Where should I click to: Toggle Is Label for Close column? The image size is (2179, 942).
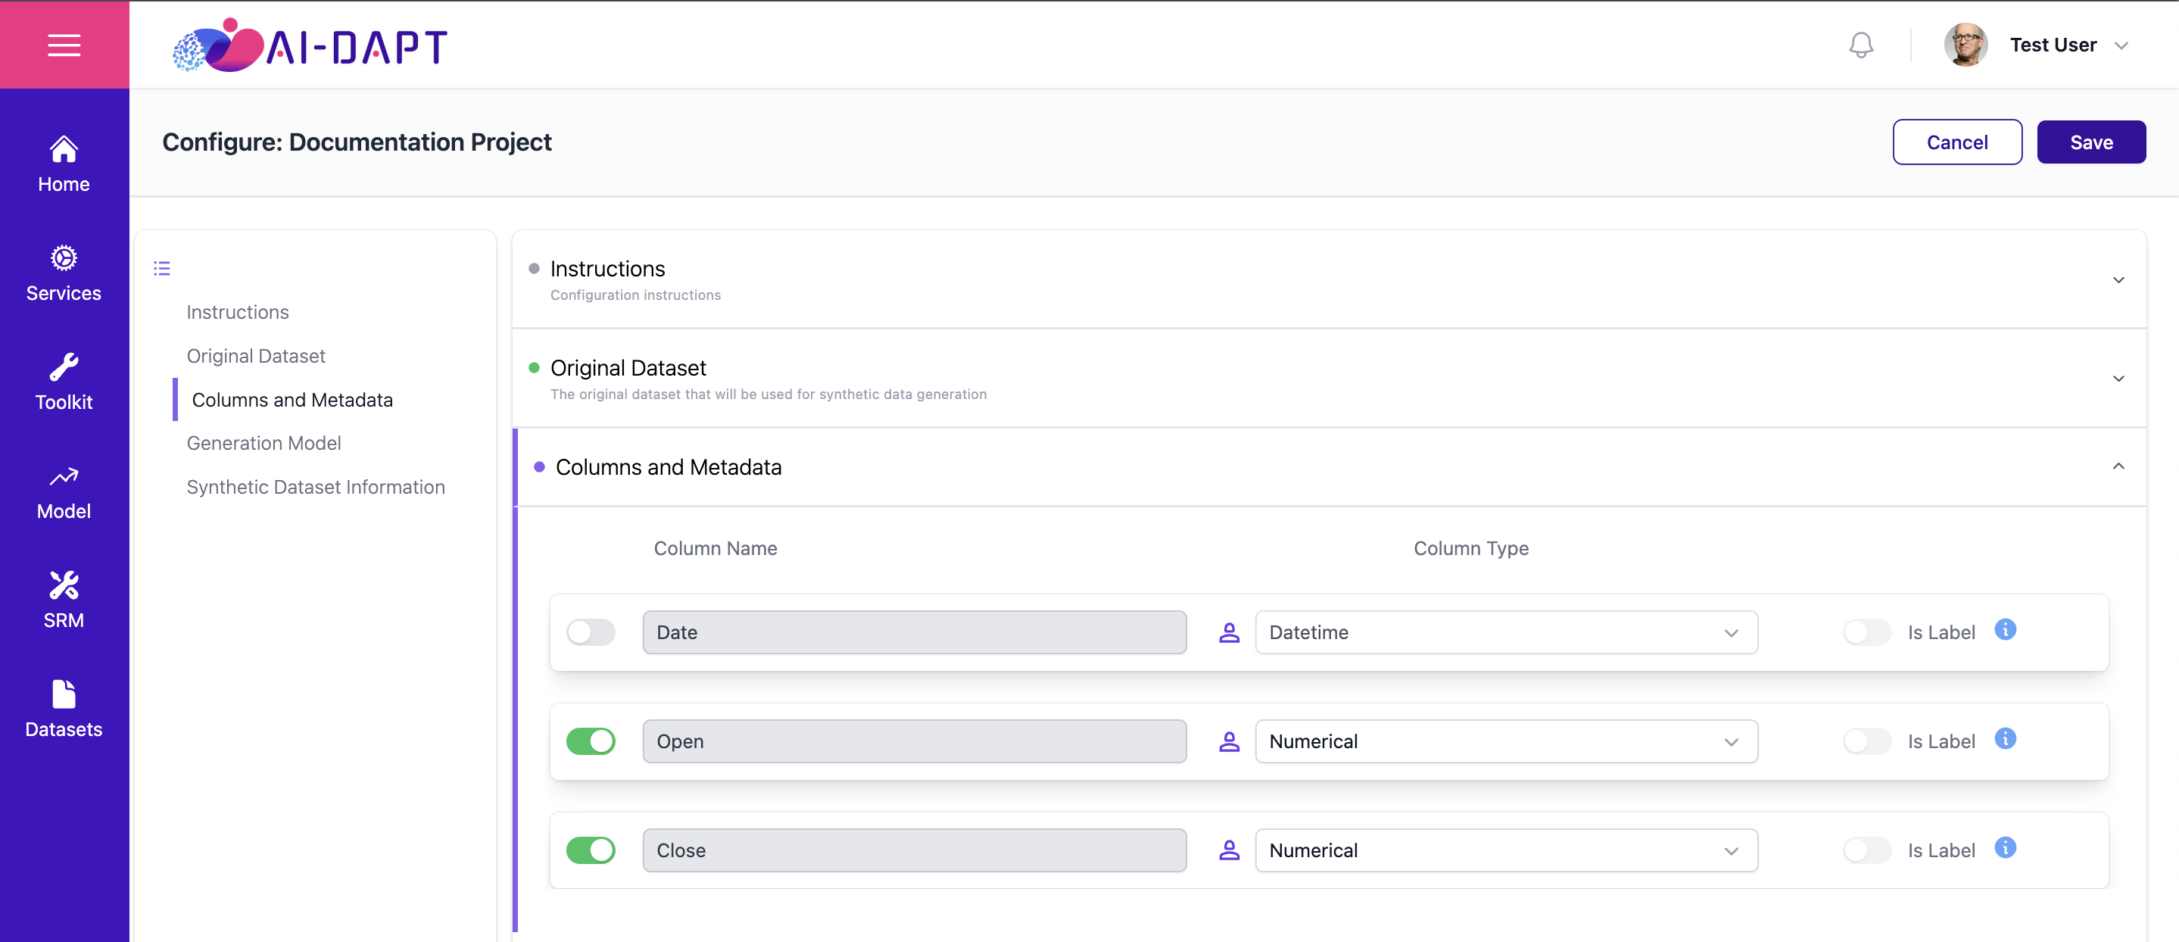click(1867, 850)
